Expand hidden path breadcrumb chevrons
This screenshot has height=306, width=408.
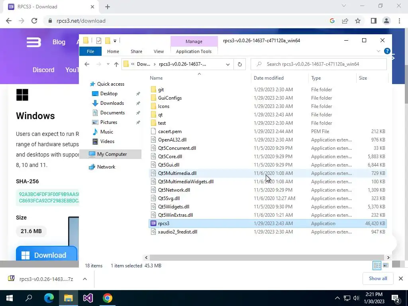[133, 64]
